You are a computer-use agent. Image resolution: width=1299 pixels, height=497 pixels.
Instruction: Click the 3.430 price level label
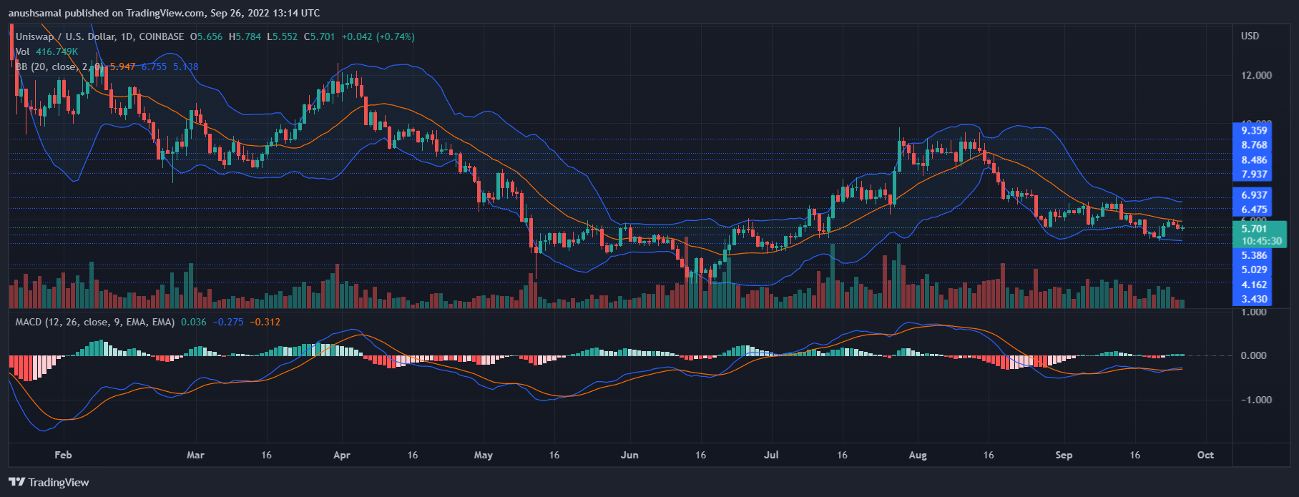point(1254,300)
